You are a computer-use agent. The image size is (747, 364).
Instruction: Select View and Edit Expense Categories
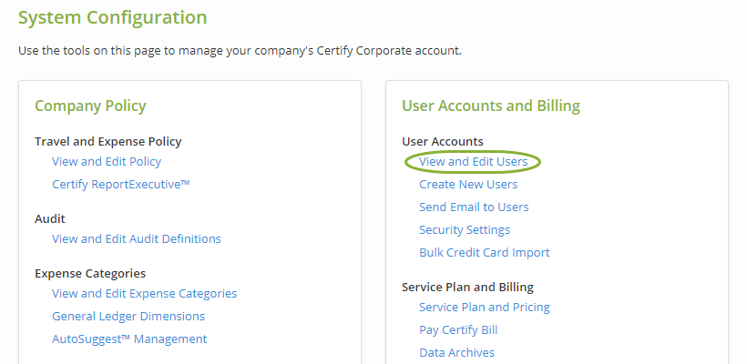coord(144,294)
